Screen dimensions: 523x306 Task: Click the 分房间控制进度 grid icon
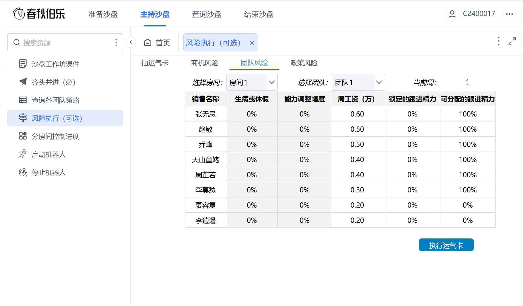click(x=23, y=136)
